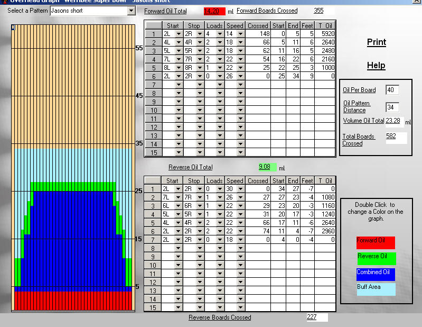This screenshot has width=422, height=327.
Task: Click the forward table Crossed column header
Action: (258, 25)
